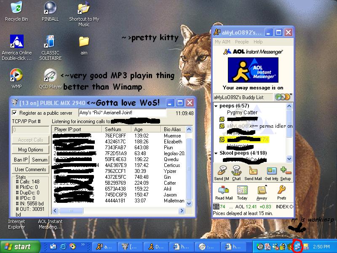Click buddy list scroll up arrow
Viewport: 337px width, 253px height.
pos(289,106)
